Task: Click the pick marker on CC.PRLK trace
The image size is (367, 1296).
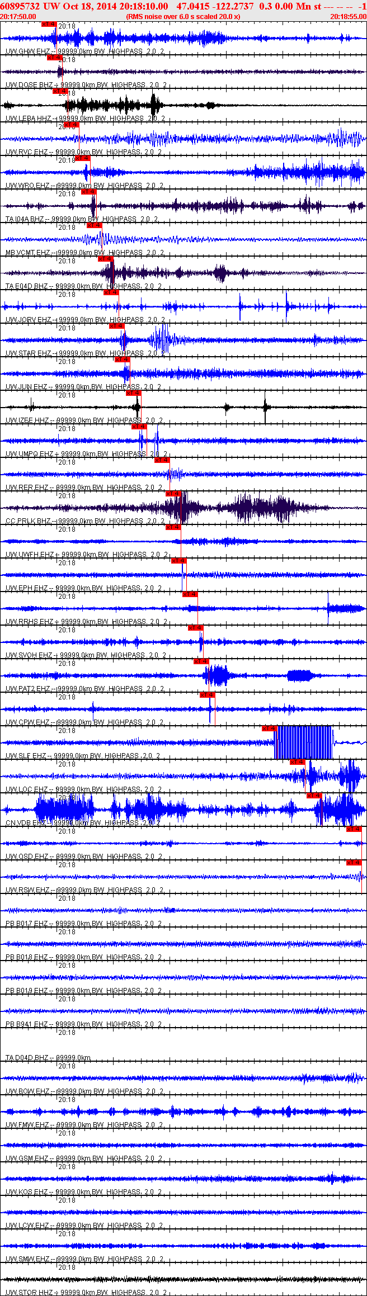Action: (x=173, y=494)
